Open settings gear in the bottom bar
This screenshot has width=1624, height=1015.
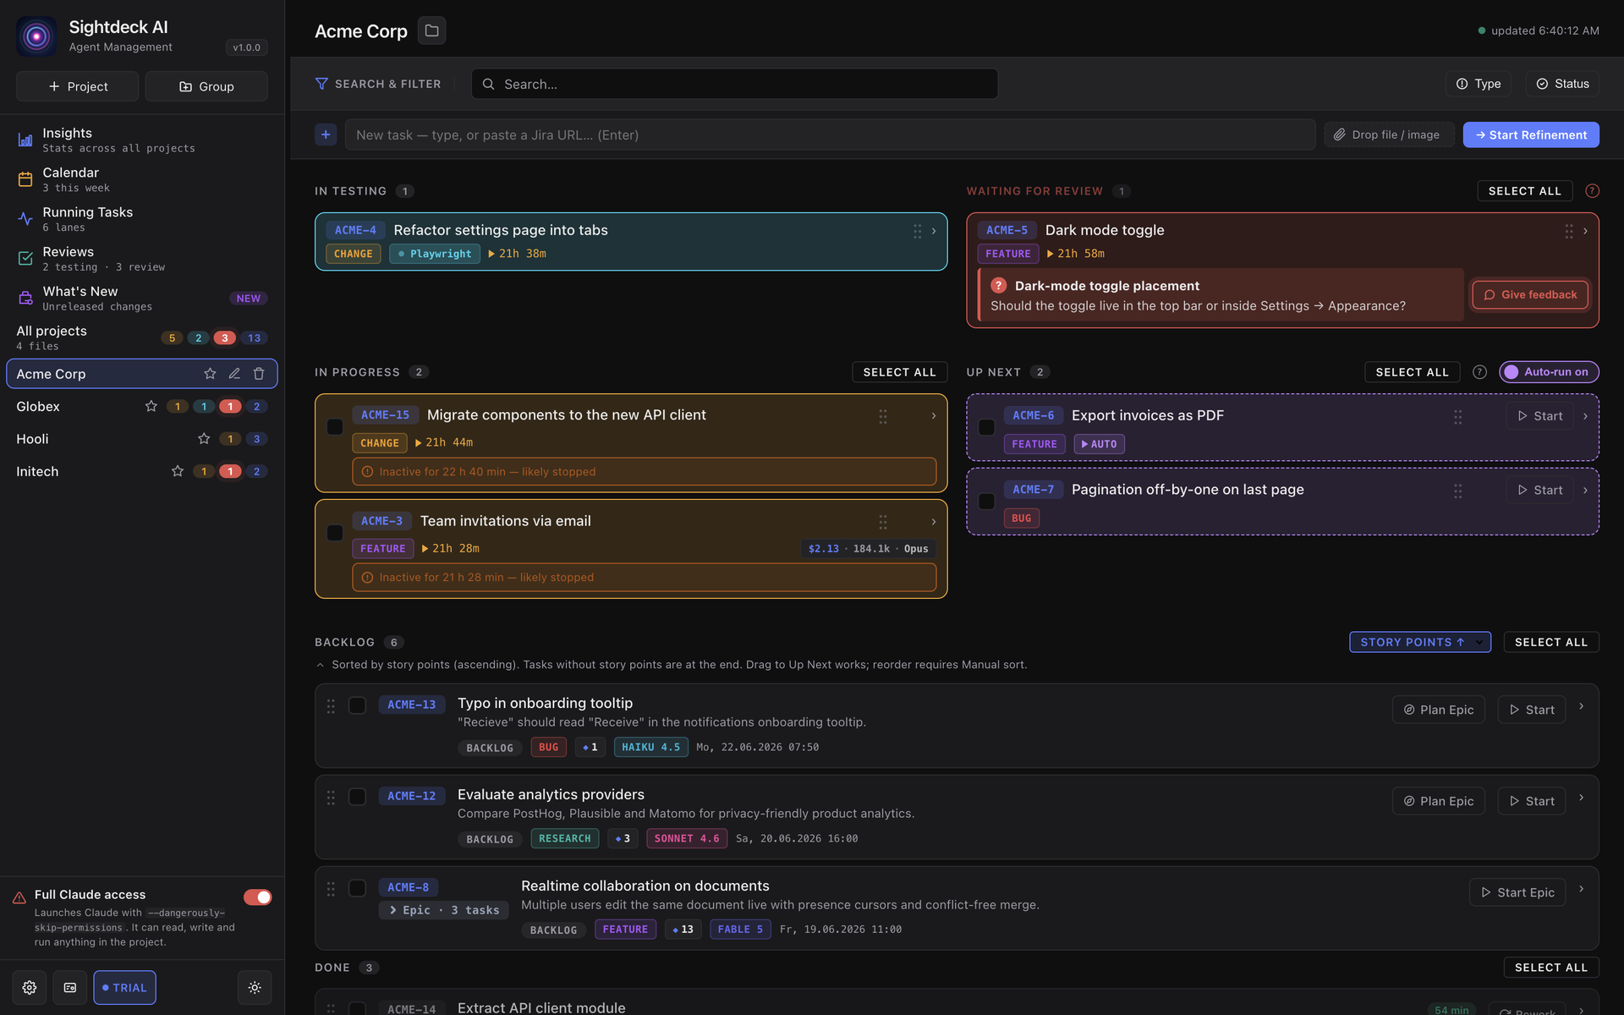pyautogui.click(x=30, y=987)
